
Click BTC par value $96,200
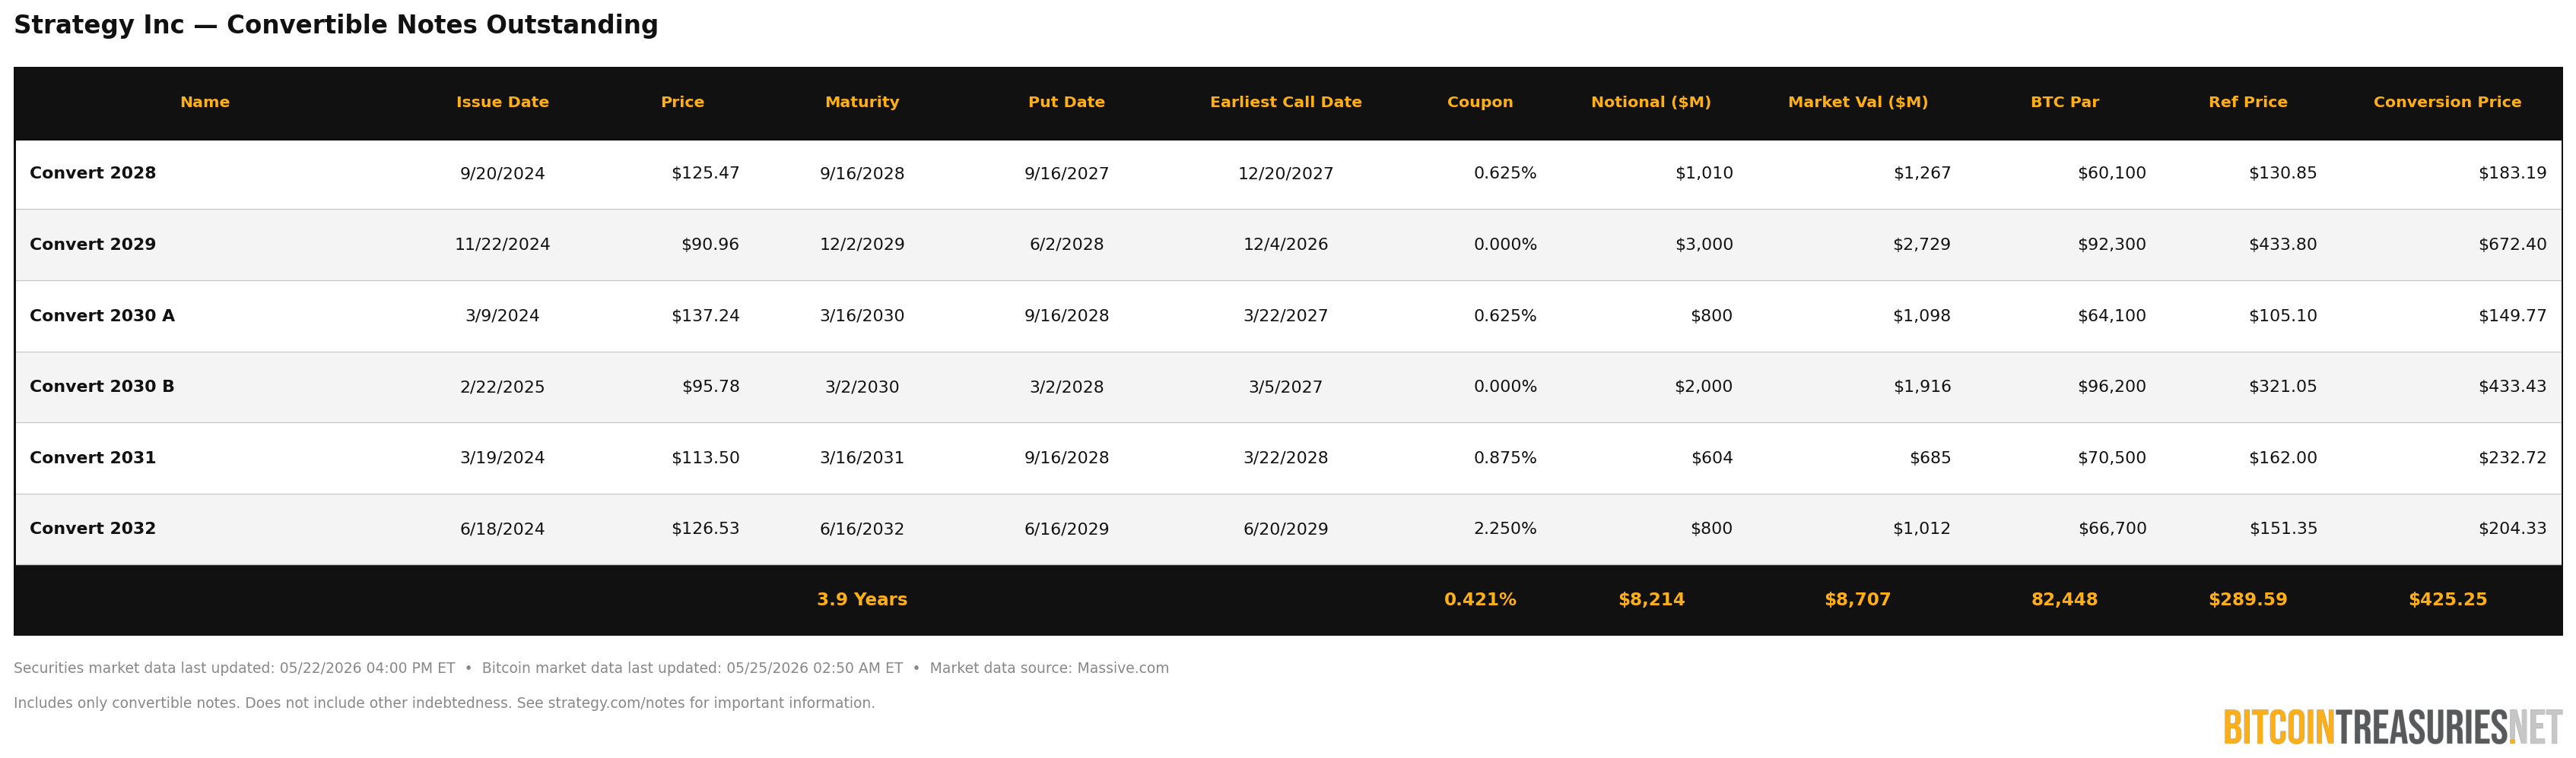[x=2112, y=387]
